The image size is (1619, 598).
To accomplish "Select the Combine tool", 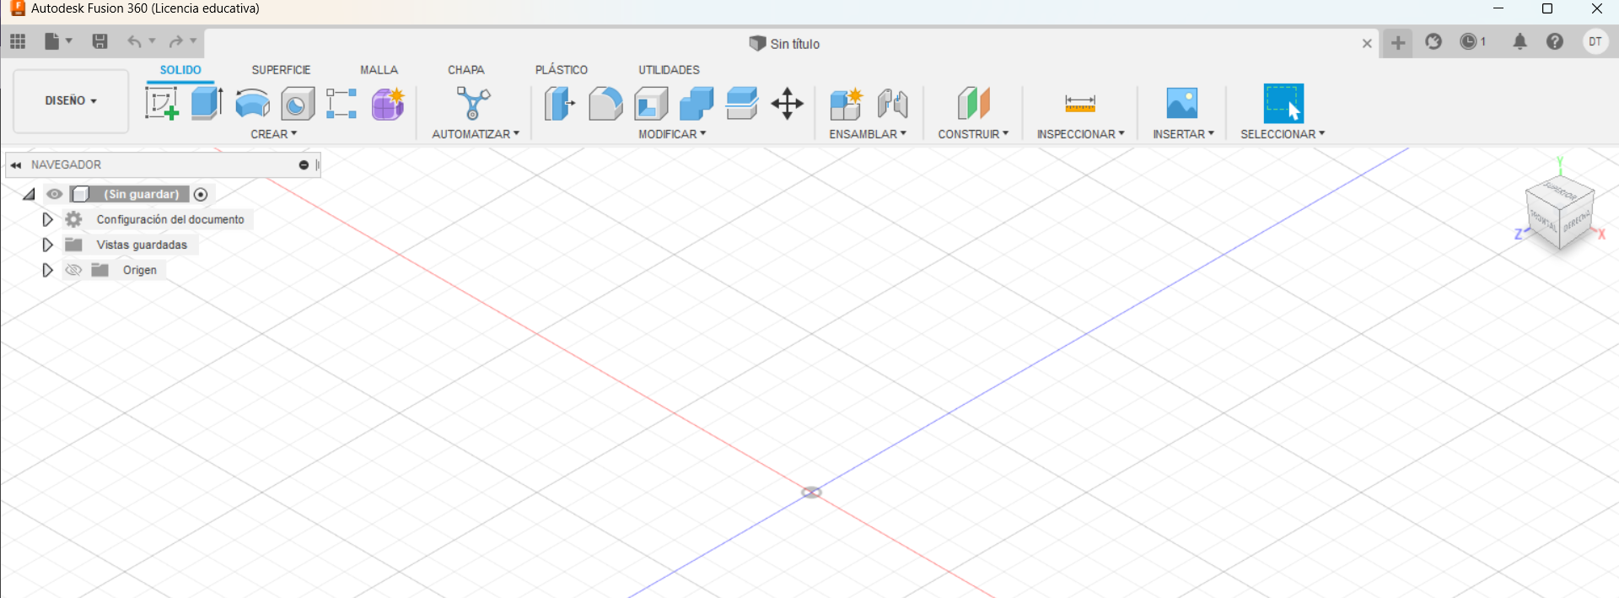I will pos(697,104).
